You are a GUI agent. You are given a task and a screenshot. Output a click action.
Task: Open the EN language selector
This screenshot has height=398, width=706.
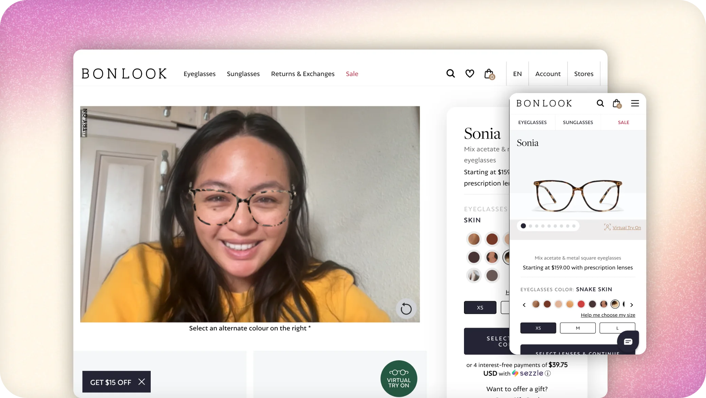[x=517, y=74]
